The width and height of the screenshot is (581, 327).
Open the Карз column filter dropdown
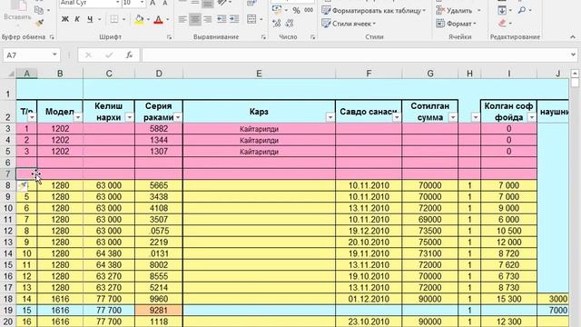[330, 117]
